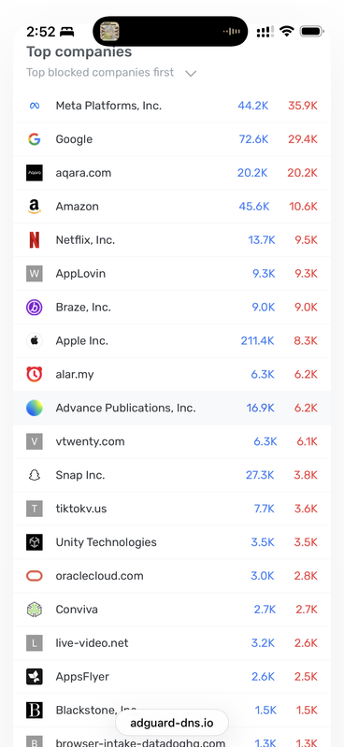Click the Snap Inc. ghost icon
The image size is (344, 747).
[35, 475]
